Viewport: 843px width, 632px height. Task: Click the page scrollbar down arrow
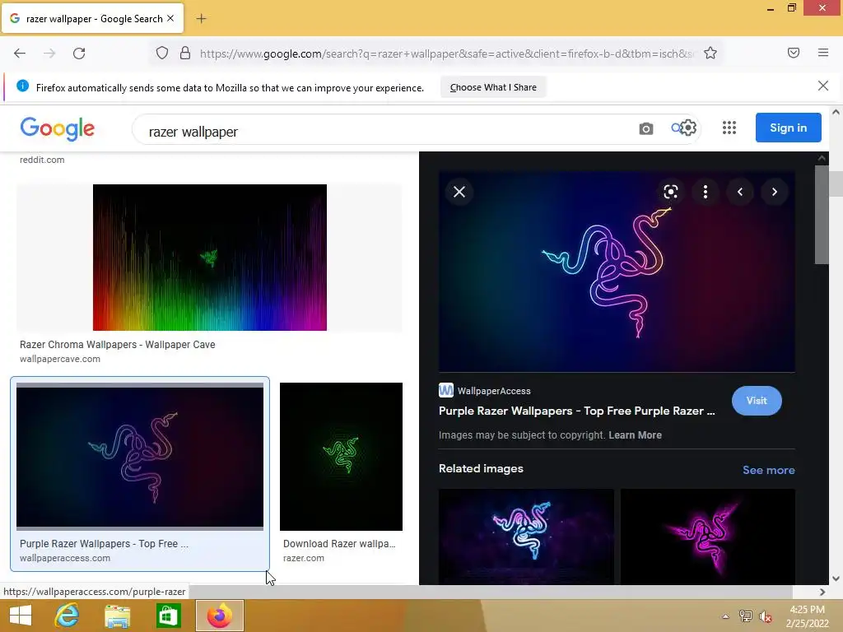tap(836, 579)
